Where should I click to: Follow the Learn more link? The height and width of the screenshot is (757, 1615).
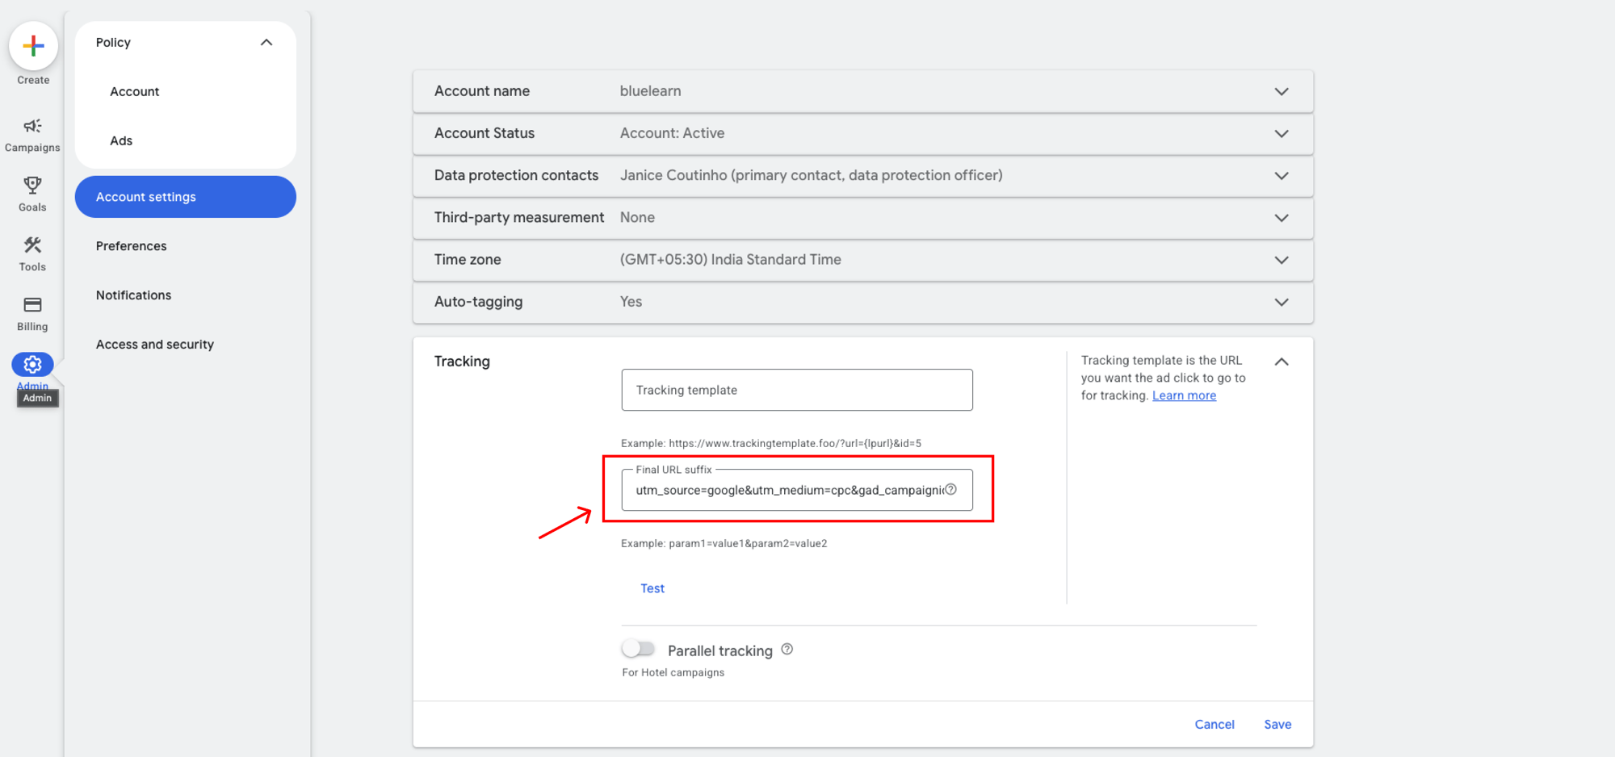[1184, 395]
